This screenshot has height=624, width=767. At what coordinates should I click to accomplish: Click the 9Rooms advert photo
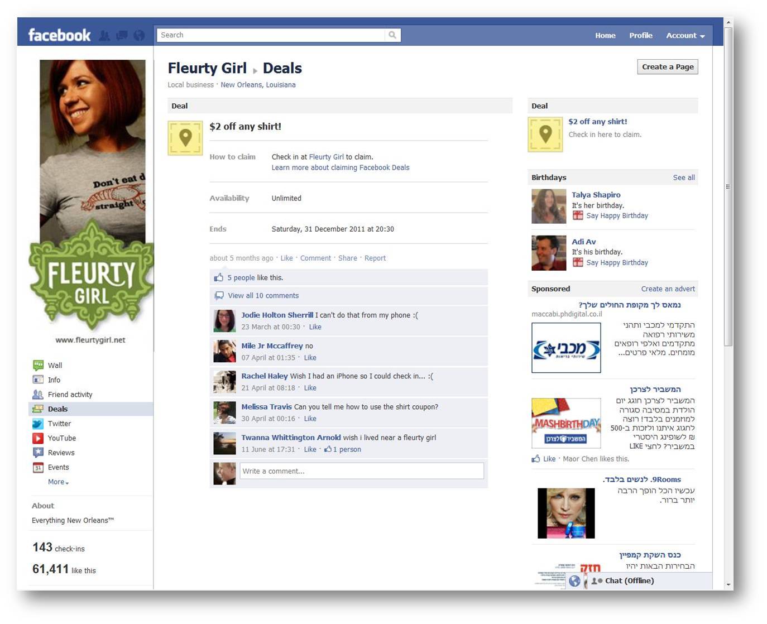566,513
